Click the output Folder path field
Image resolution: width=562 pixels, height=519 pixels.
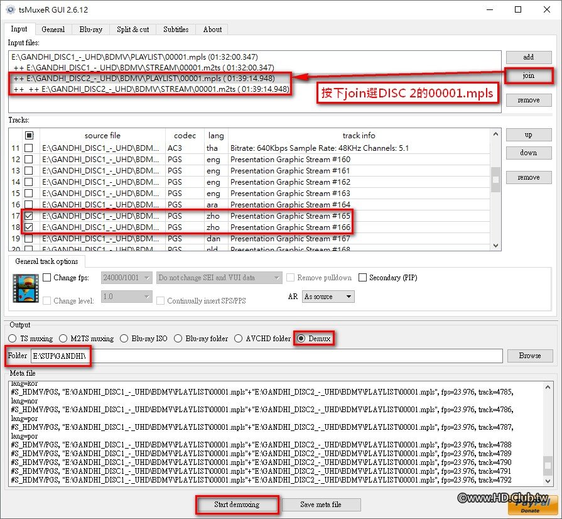[x=295, y=356]
